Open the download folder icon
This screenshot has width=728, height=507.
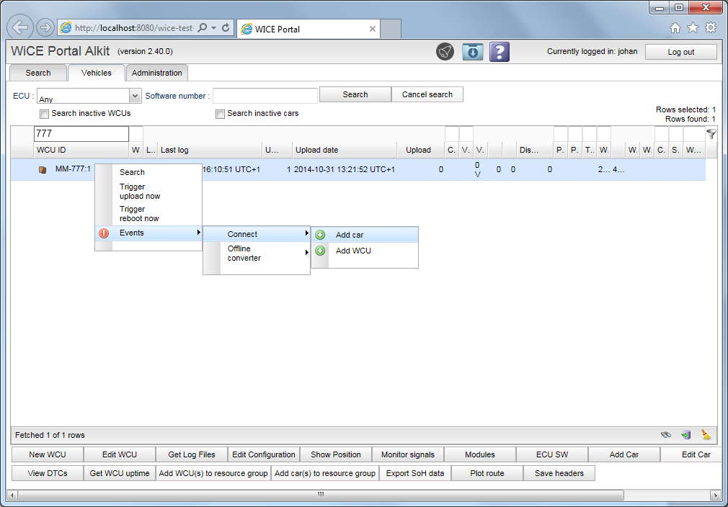[472, 52]
